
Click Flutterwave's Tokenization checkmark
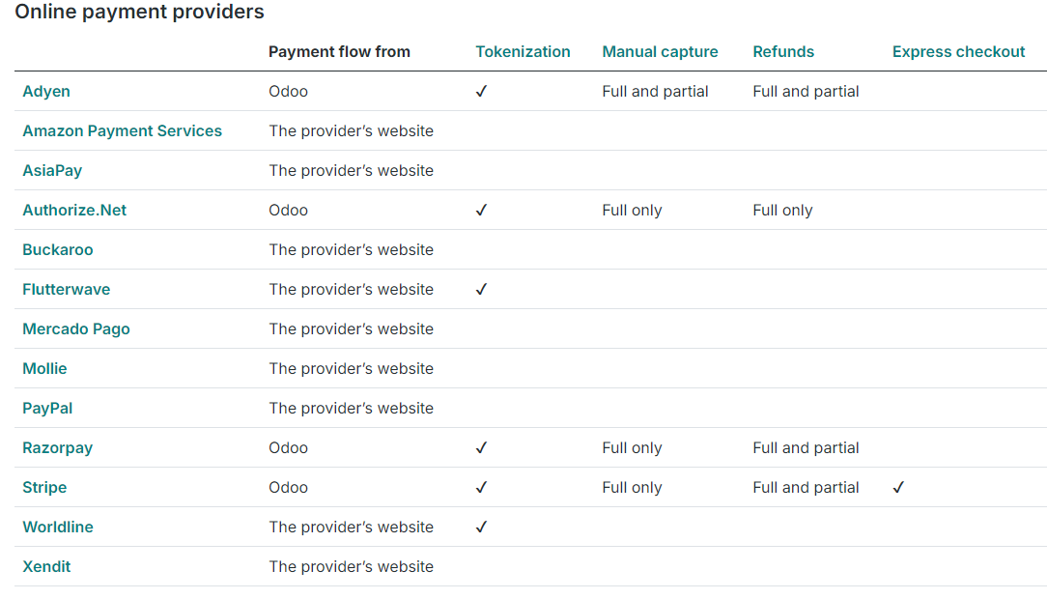(x=481, y=289)
